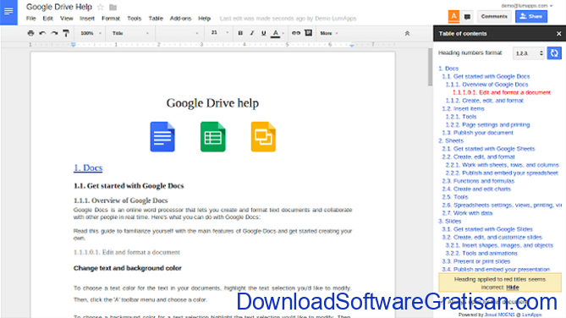566x318 pixels.
Task: Click the 'Last edit was made seconds ago' link
Action: pos(288,19)
